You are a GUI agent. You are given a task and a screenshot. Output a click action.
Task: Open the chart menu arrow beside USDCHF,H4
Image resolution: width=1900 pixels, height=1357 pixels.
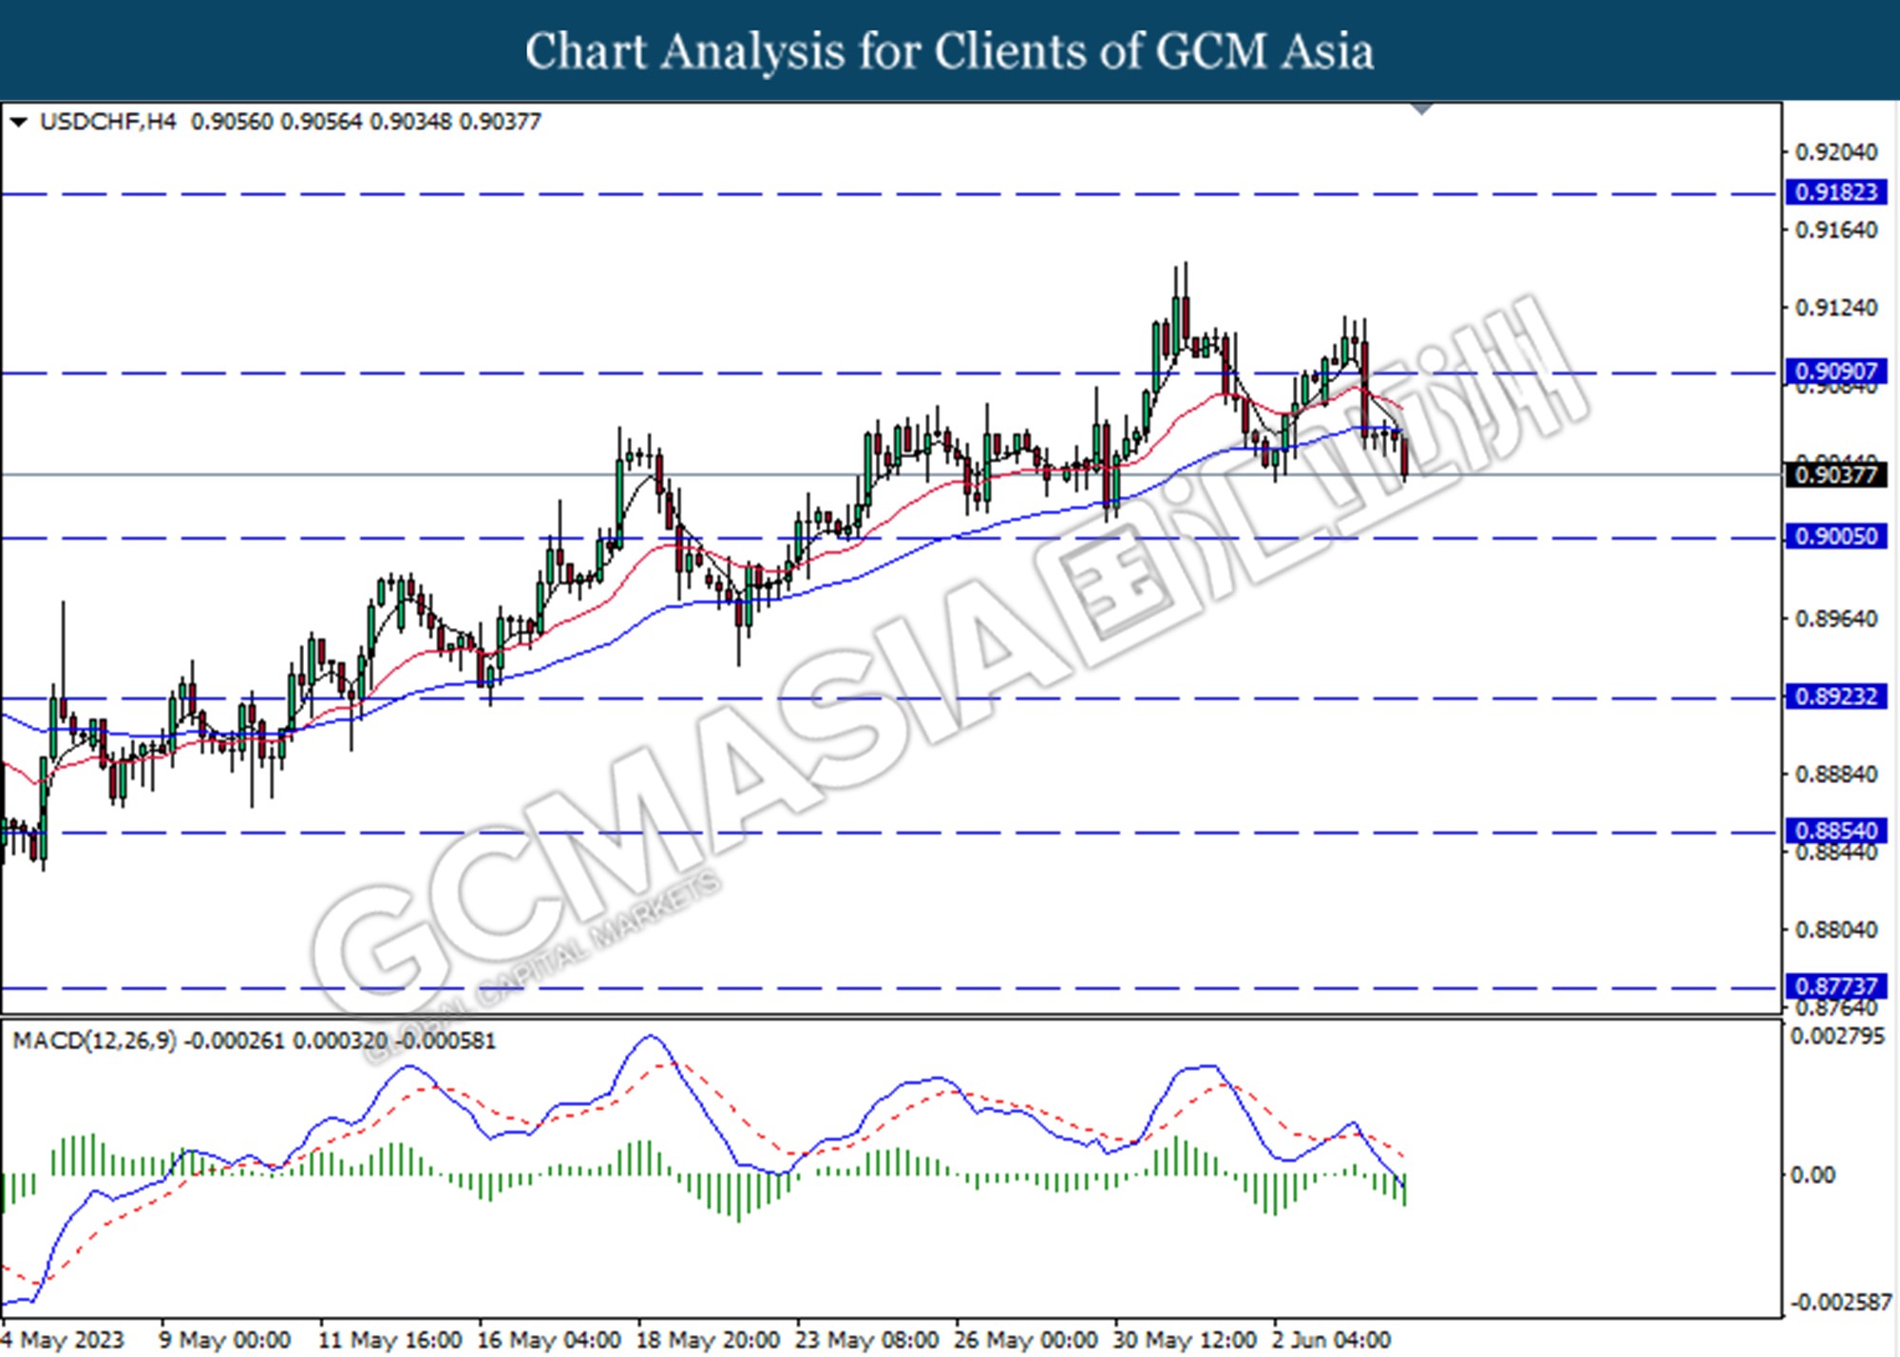coord(18,123)
